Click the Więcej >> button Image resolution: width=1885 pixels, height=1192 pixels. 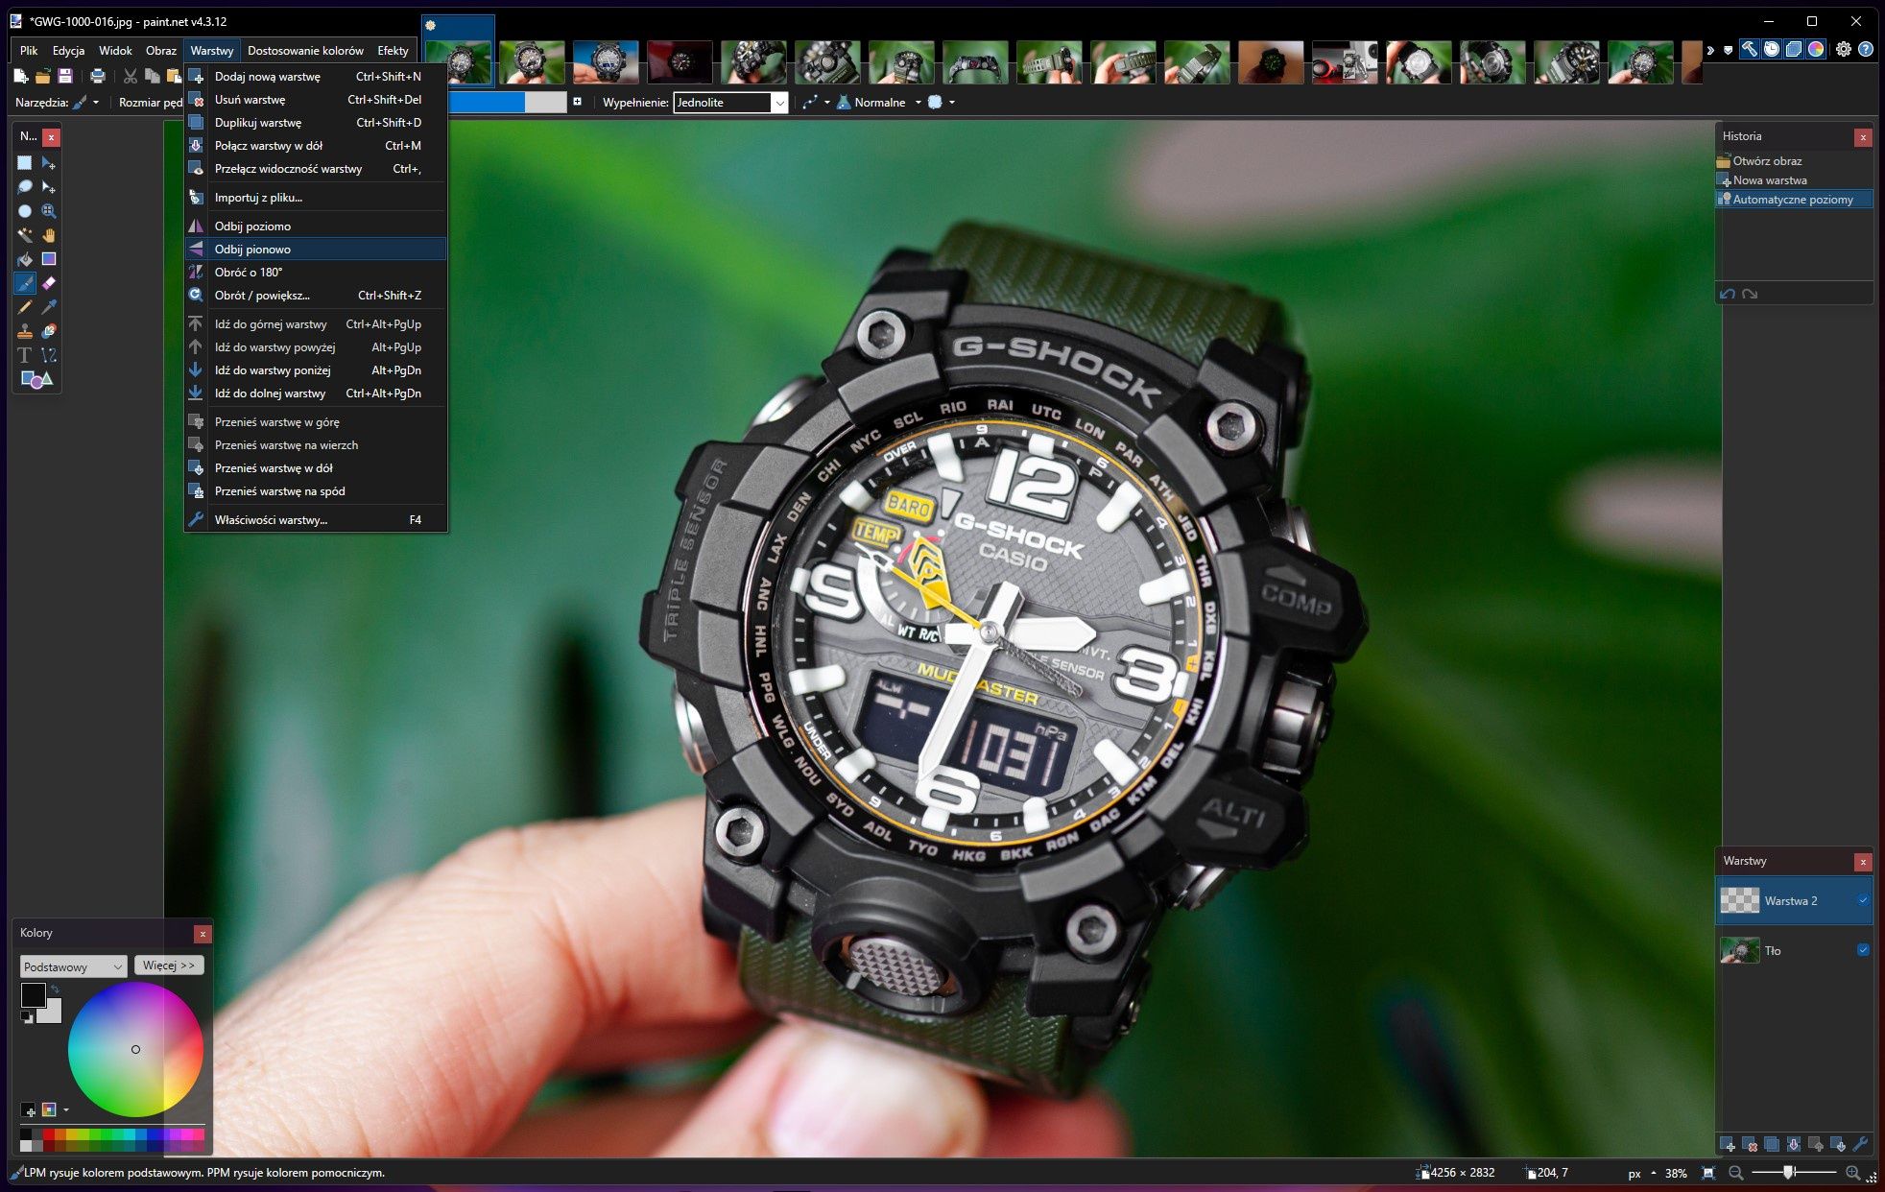(169, 966)
